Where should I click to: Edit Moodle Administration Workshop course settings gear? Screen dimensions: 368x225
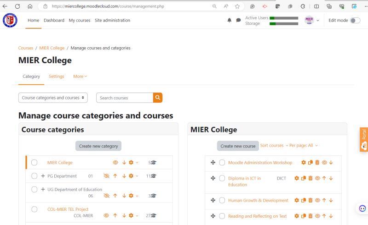point(304,162)
